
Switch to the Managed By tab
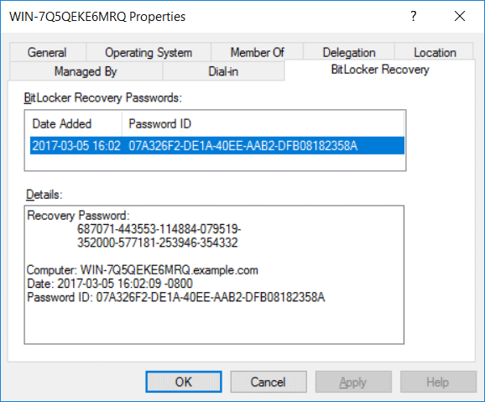coord(86,71)
